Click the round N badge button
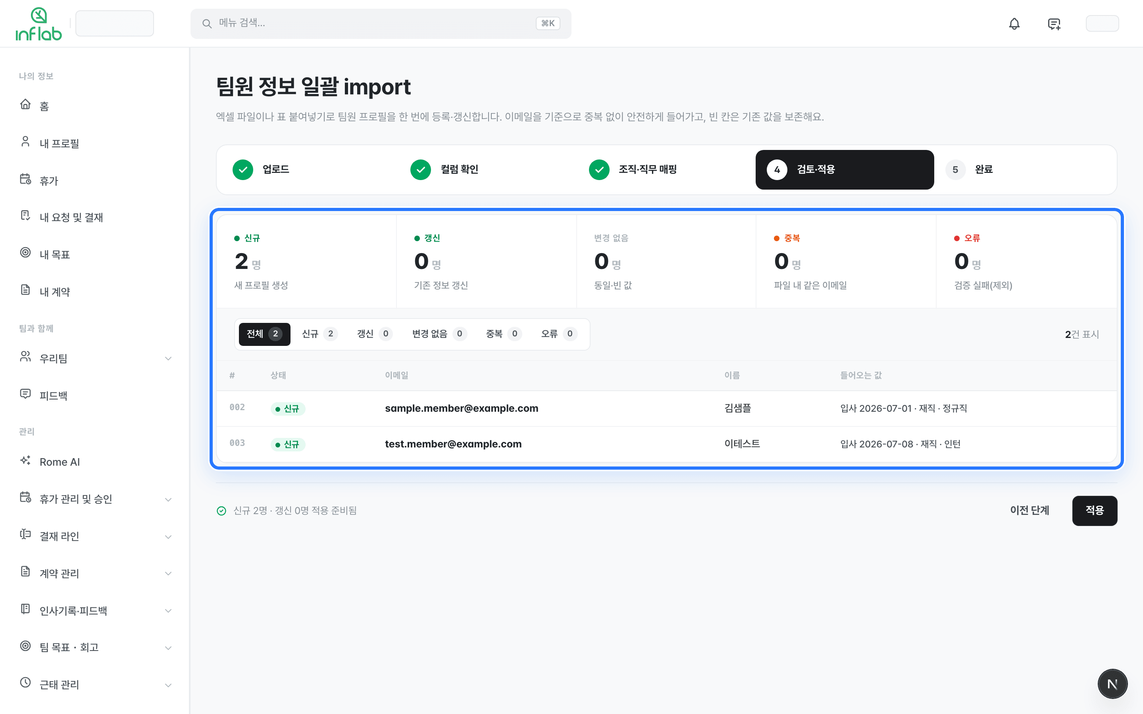This screenshot has height=714, width=1143. coord(1112,684)
